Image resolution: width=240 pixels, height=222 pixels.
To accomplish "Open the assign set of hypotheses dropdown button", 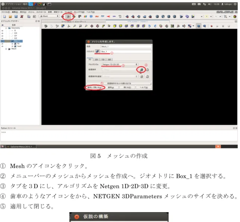I will pyautogui.click(x=119, y=84).
